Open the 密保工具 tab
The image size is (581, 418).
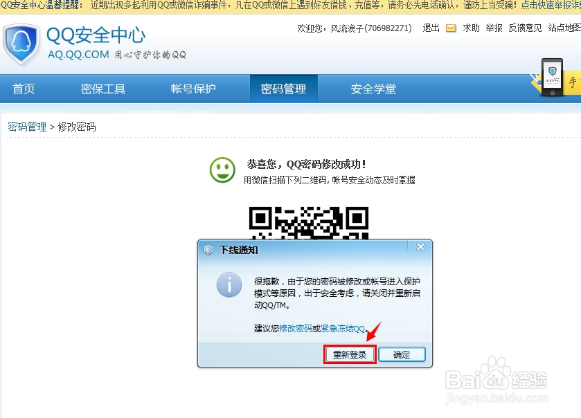coord(103,89)
